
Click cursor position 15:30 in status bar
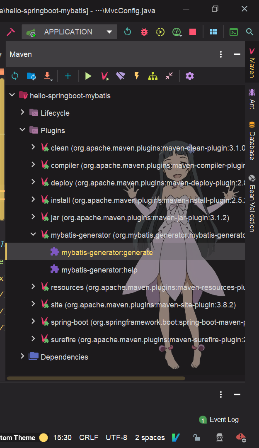(x=62, y=438)
